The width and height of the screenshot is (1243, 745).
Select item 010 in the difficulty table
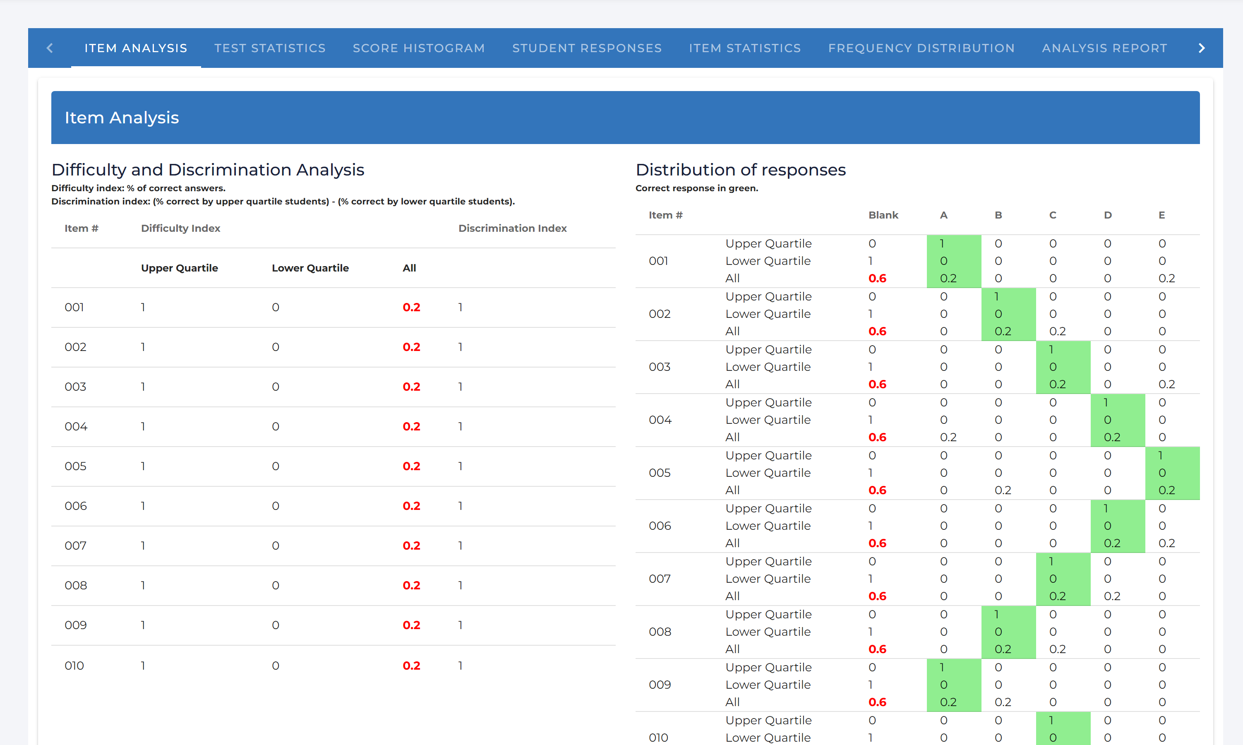[74, 666]
